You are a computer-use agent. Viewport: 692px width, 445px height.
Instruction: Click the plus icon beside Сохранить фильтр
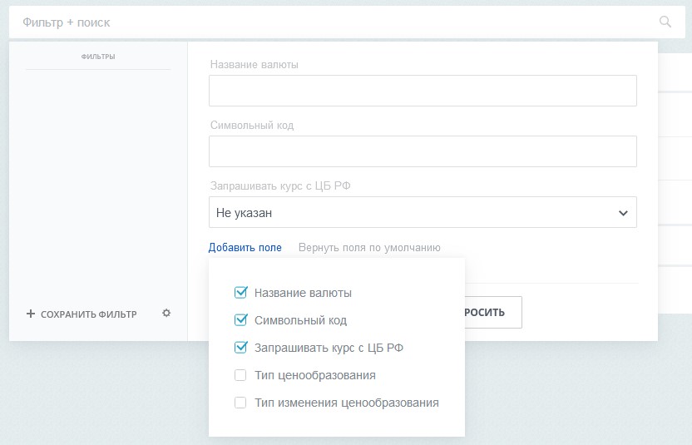tap(31, 314)
